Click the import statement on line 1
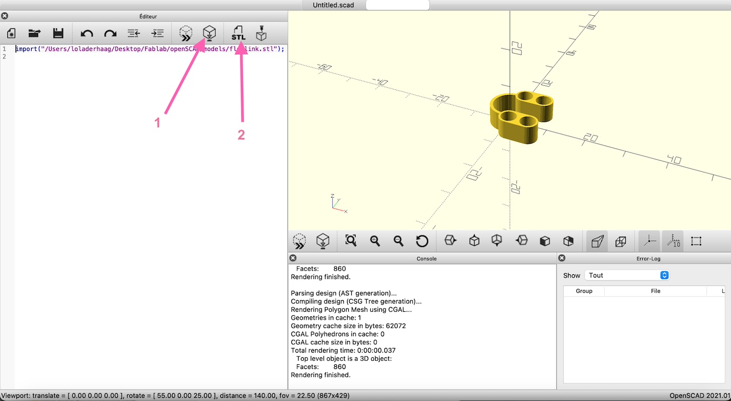Screen dimensions: 731x401 (150, 49)
